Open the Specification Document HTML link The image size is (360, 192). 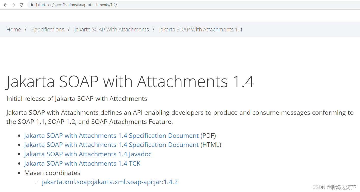click(x=111, y=145)
